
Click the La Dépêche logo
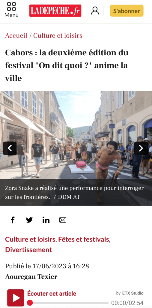coord(55,11)
